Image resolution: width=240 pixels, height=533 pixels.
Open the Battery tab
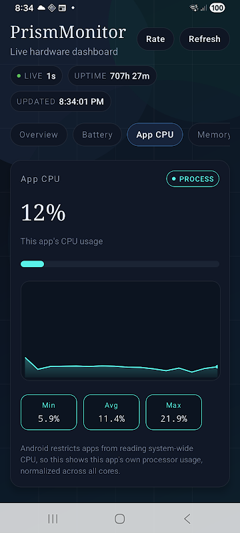[97, 135]
